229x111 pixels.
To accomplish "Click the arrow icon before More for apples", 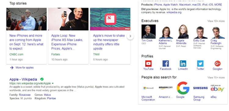I will click(x=12, y=67).
